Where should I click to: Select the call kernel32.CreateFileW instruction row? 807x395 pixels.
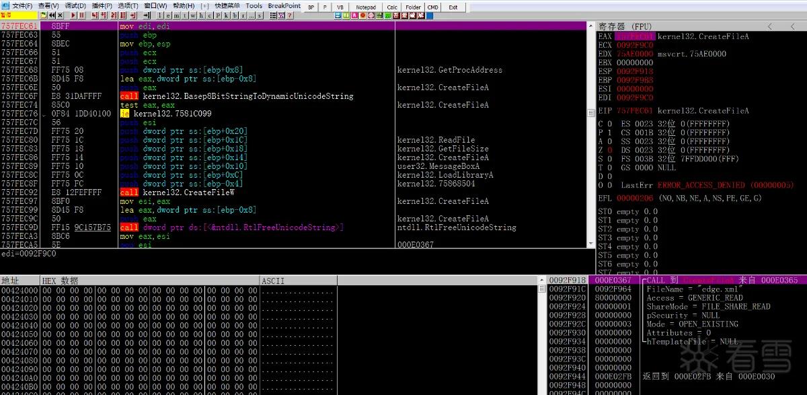click(293, 192)
